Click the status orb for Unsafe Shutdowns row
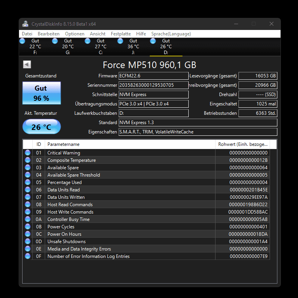Viewport: 298px width, 298px height. (x=28, y=242)
